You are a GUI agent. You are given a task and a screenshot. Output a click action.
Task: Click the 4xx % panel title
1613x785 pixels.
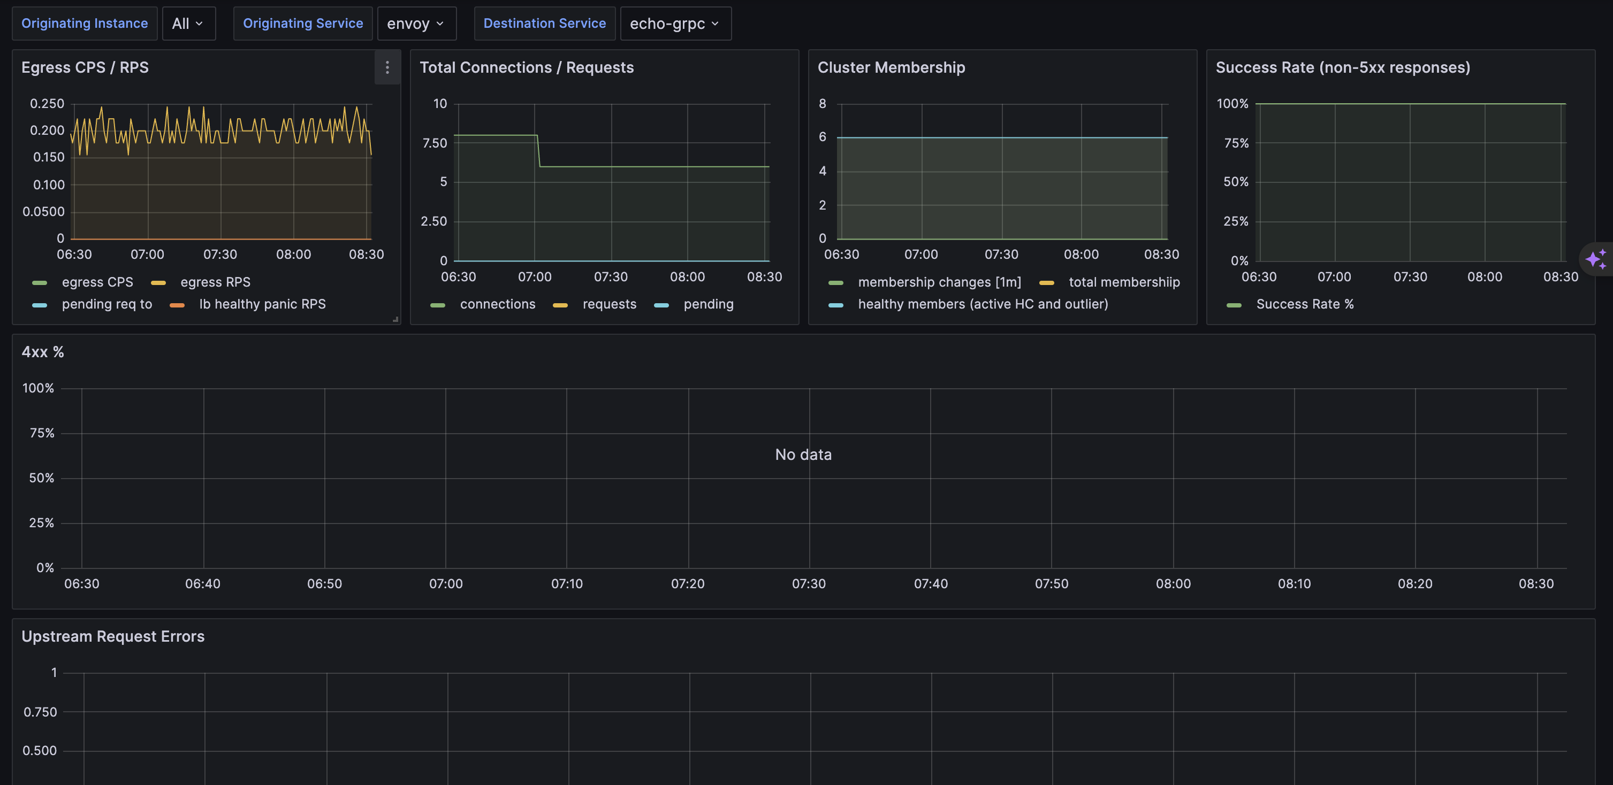pyautogui.click(x=43, y=352)
